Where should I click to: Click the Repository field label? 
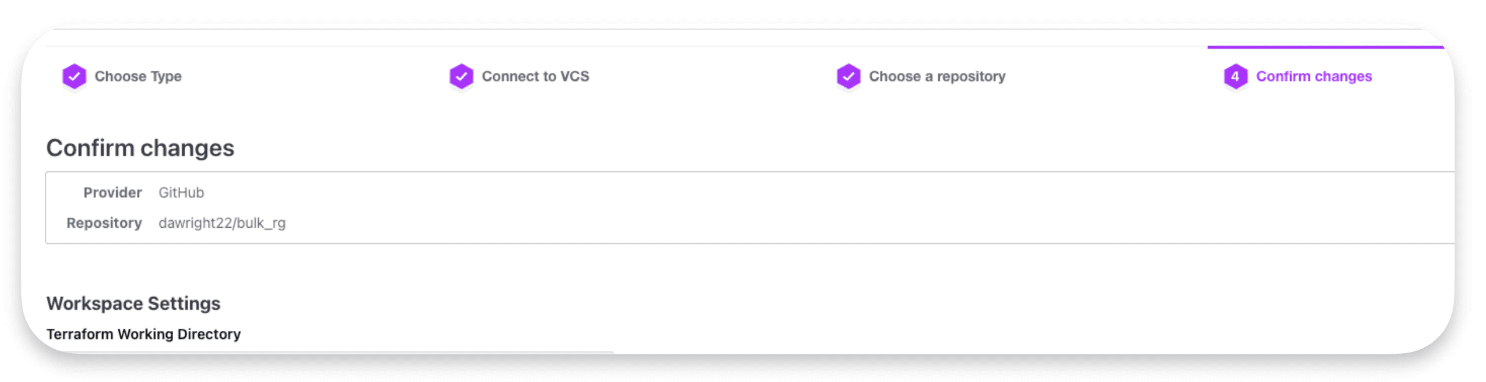click(x=104, y=222)
